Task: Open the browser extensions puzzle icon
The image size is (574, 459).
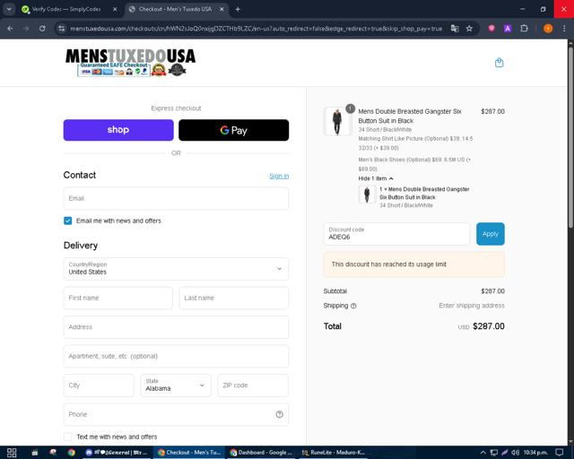Action: click(x=524, y=29)
